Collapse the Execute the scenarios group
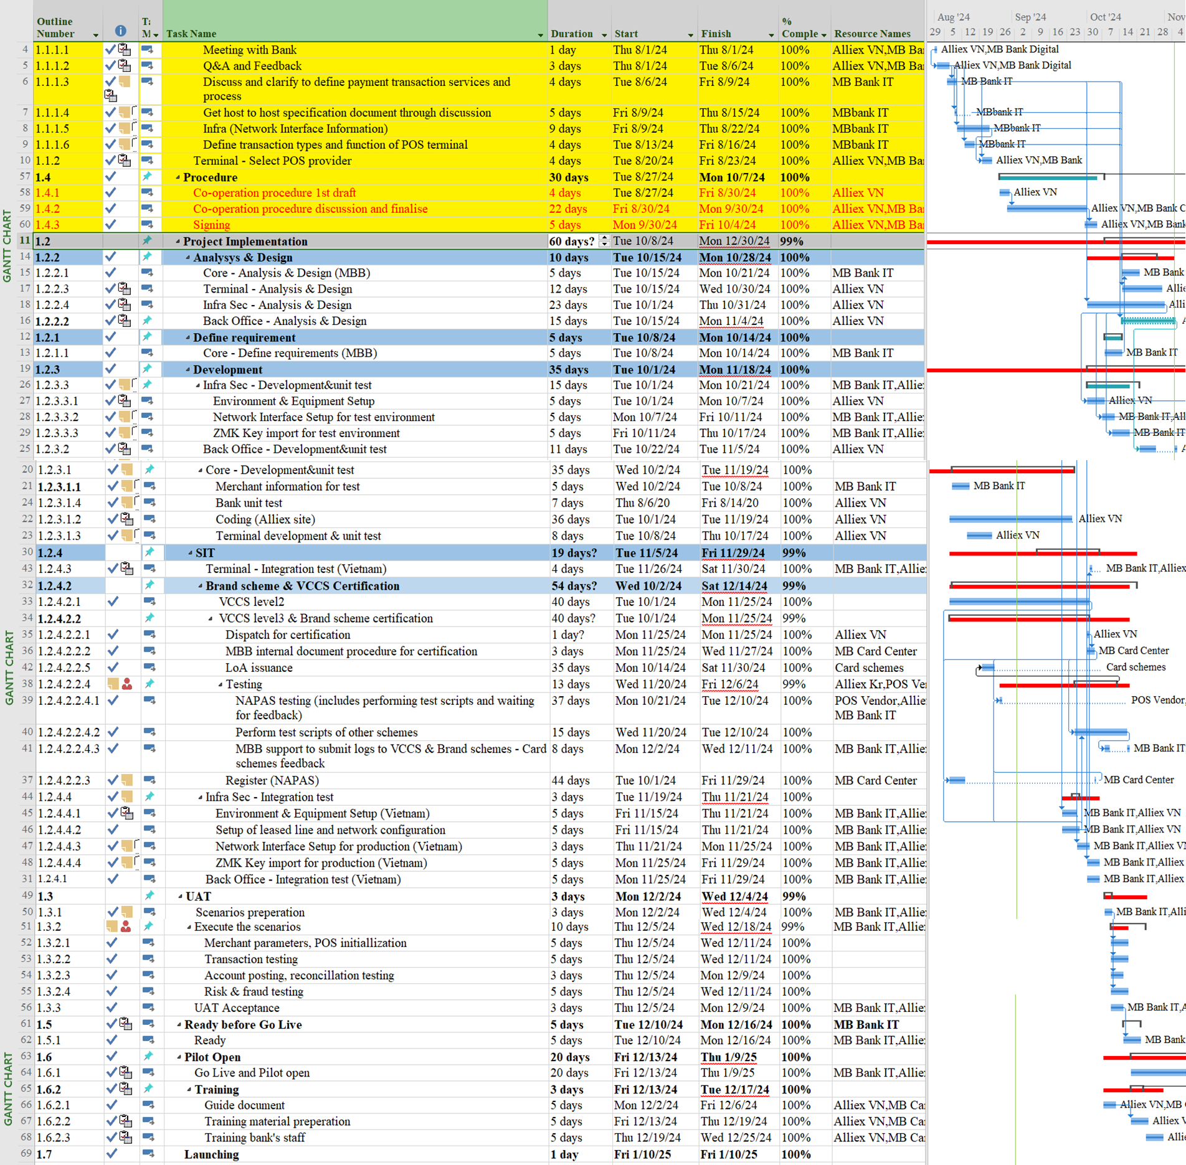This screenshot has width=1186, height=1165. point(189,927)
